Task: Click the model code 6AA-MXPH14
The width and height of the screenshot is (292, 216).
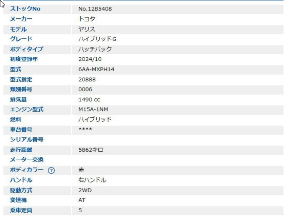Action: [96, 69]
